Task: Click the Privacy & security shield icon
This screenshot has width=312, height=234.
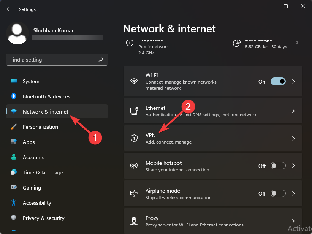Action: pyautogui.click(x=14, y=218)
